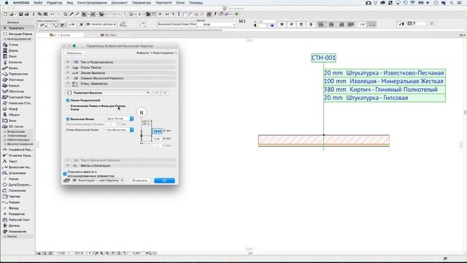Click the highlighted 28,00 value field
This screenshot has width=467, height=263.
tap(158, 131)
